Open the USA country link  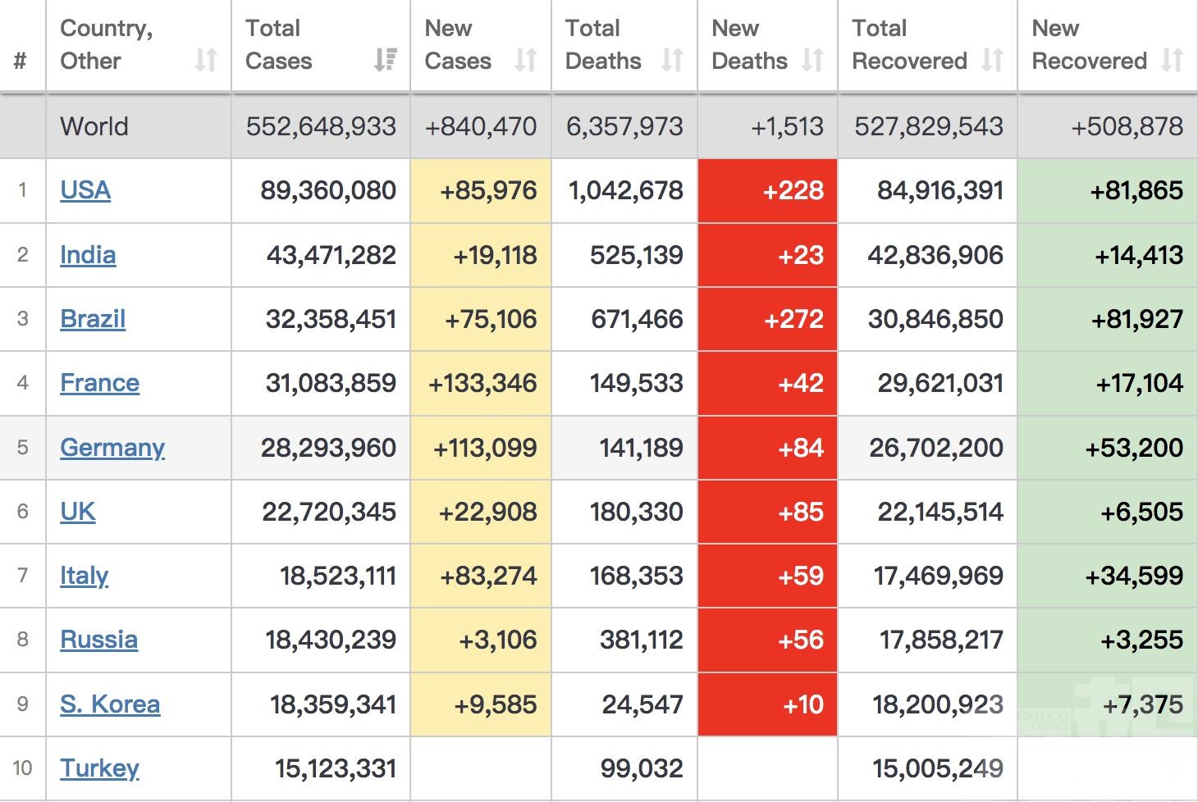pos(85,190)
